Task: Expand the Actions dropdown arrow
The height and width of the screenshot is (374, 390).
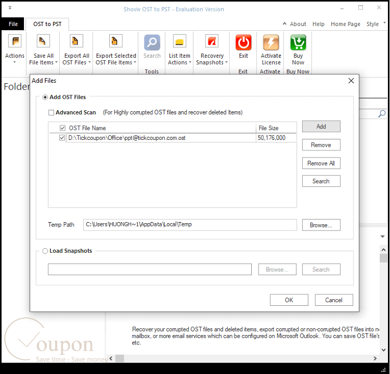Action: click(x=15, y=62)
